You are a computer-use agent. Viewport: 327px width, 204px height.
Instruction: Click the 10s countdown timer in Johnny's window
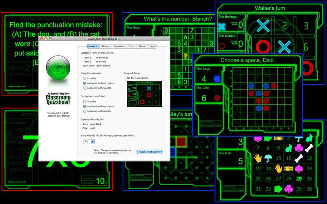pos(101,181)
